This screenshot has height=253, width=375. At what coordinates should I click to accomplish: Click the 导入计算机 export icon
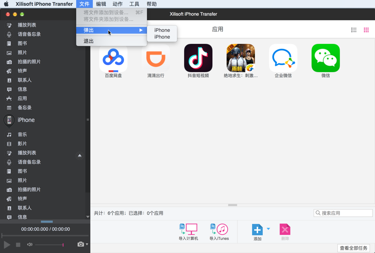[x=188, y=229]
